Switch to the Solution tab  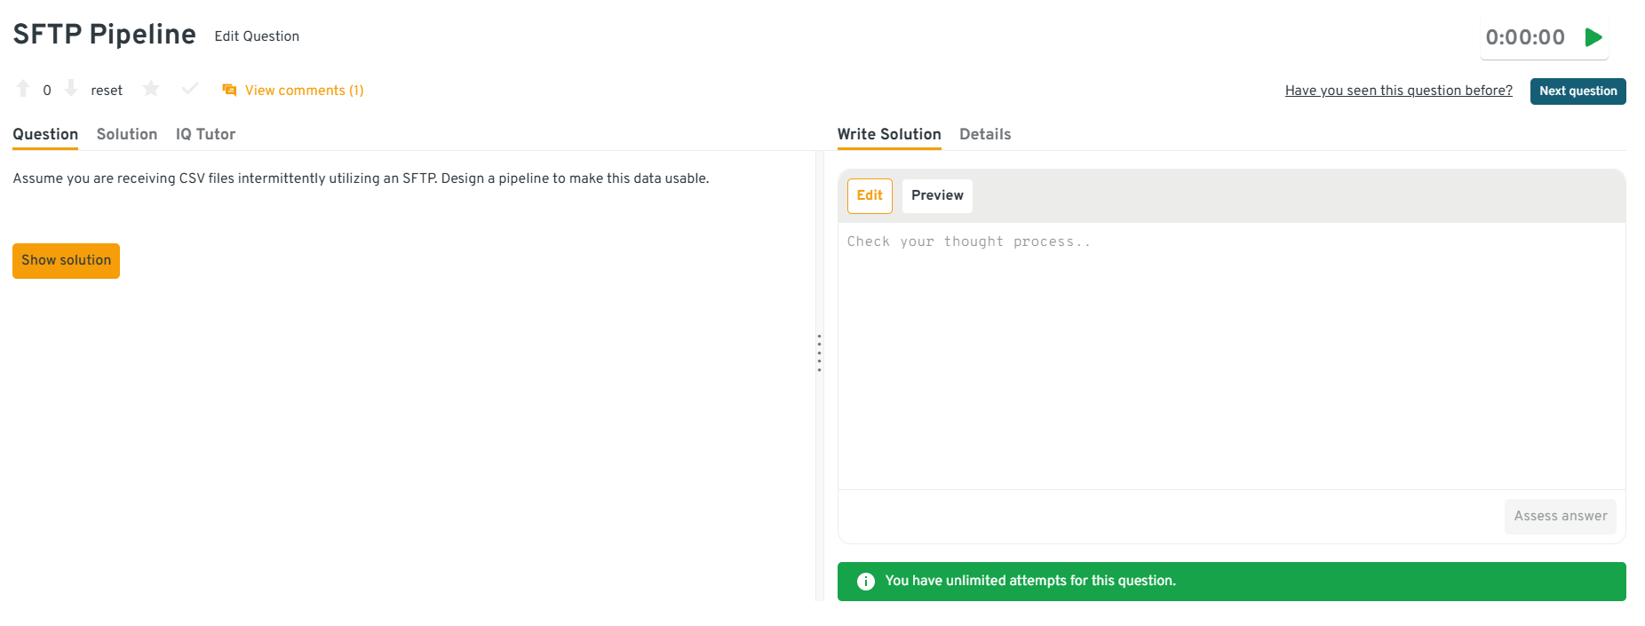(x=127, y=134)
